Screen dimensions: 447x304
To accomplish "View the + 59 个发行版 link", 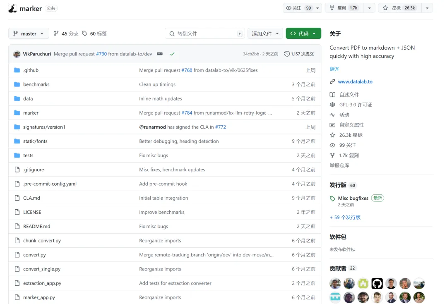I will click(345, 218).
